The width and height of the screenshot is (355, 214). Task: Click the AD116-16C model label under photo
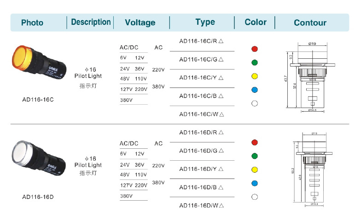[38, 99]
